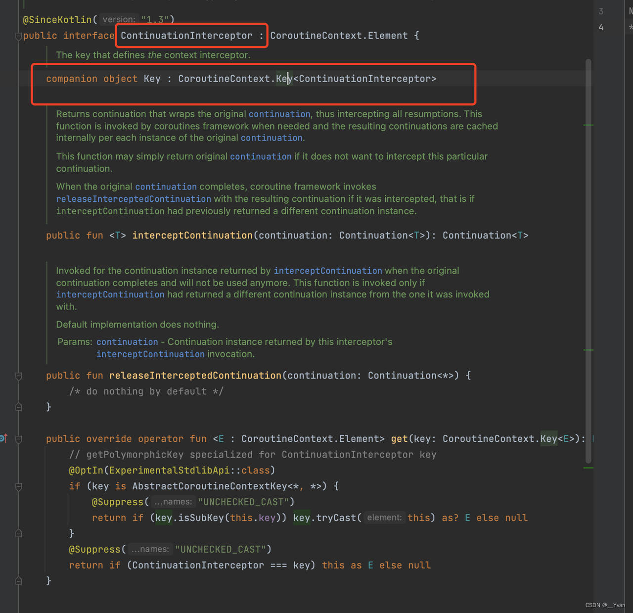Click the interceptContinuation function name in its declaration
Image resolution: width=633 pixels, height=613 pixels.
[192, 236]
